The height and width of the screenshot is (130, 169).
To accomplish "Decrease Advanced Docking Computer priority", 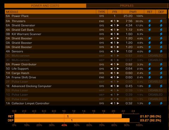I will coord(111,86).
